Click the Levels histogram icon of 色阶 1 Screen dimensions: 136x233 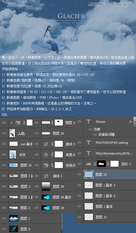pyautogui.click(x=89, y=164)
